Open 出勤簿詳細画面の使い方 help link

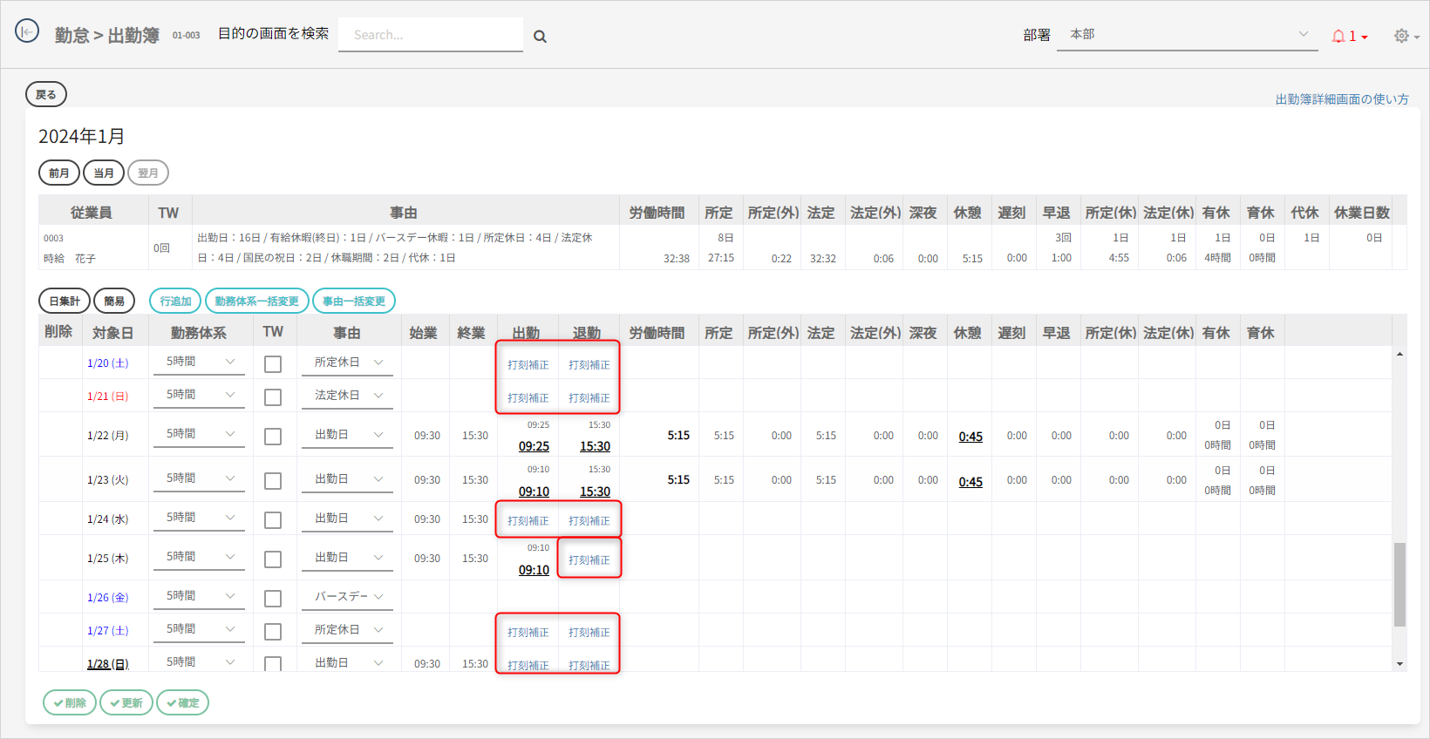coord(1341,99)
